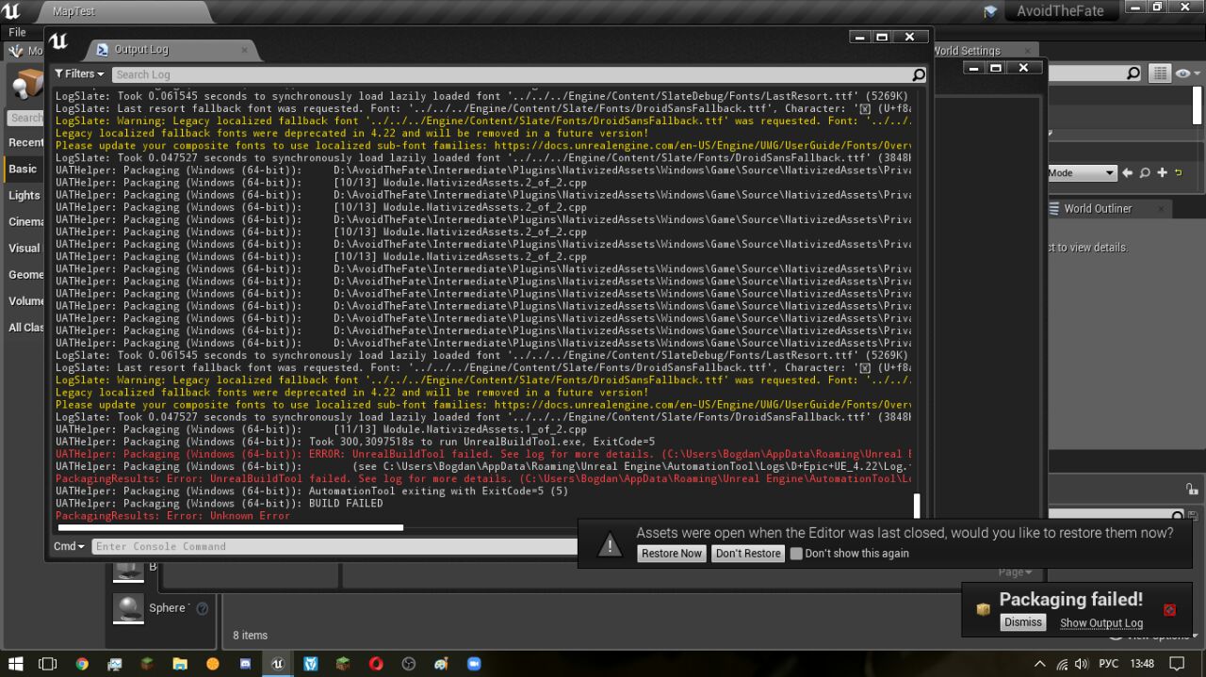Select the Recent placement category
The height and width of the screenshot is (677, 1206).
25,143
